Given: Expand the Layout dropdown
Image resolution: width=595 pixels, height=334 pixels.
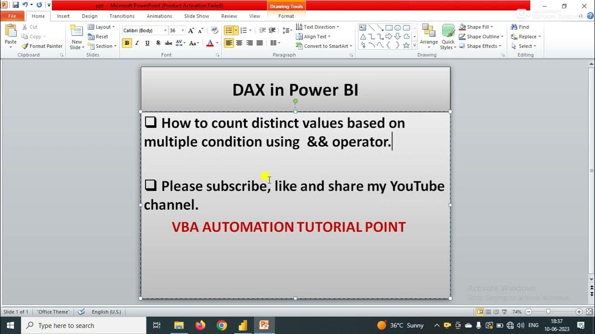Looking at the screenshot, I should click(101, 27).
